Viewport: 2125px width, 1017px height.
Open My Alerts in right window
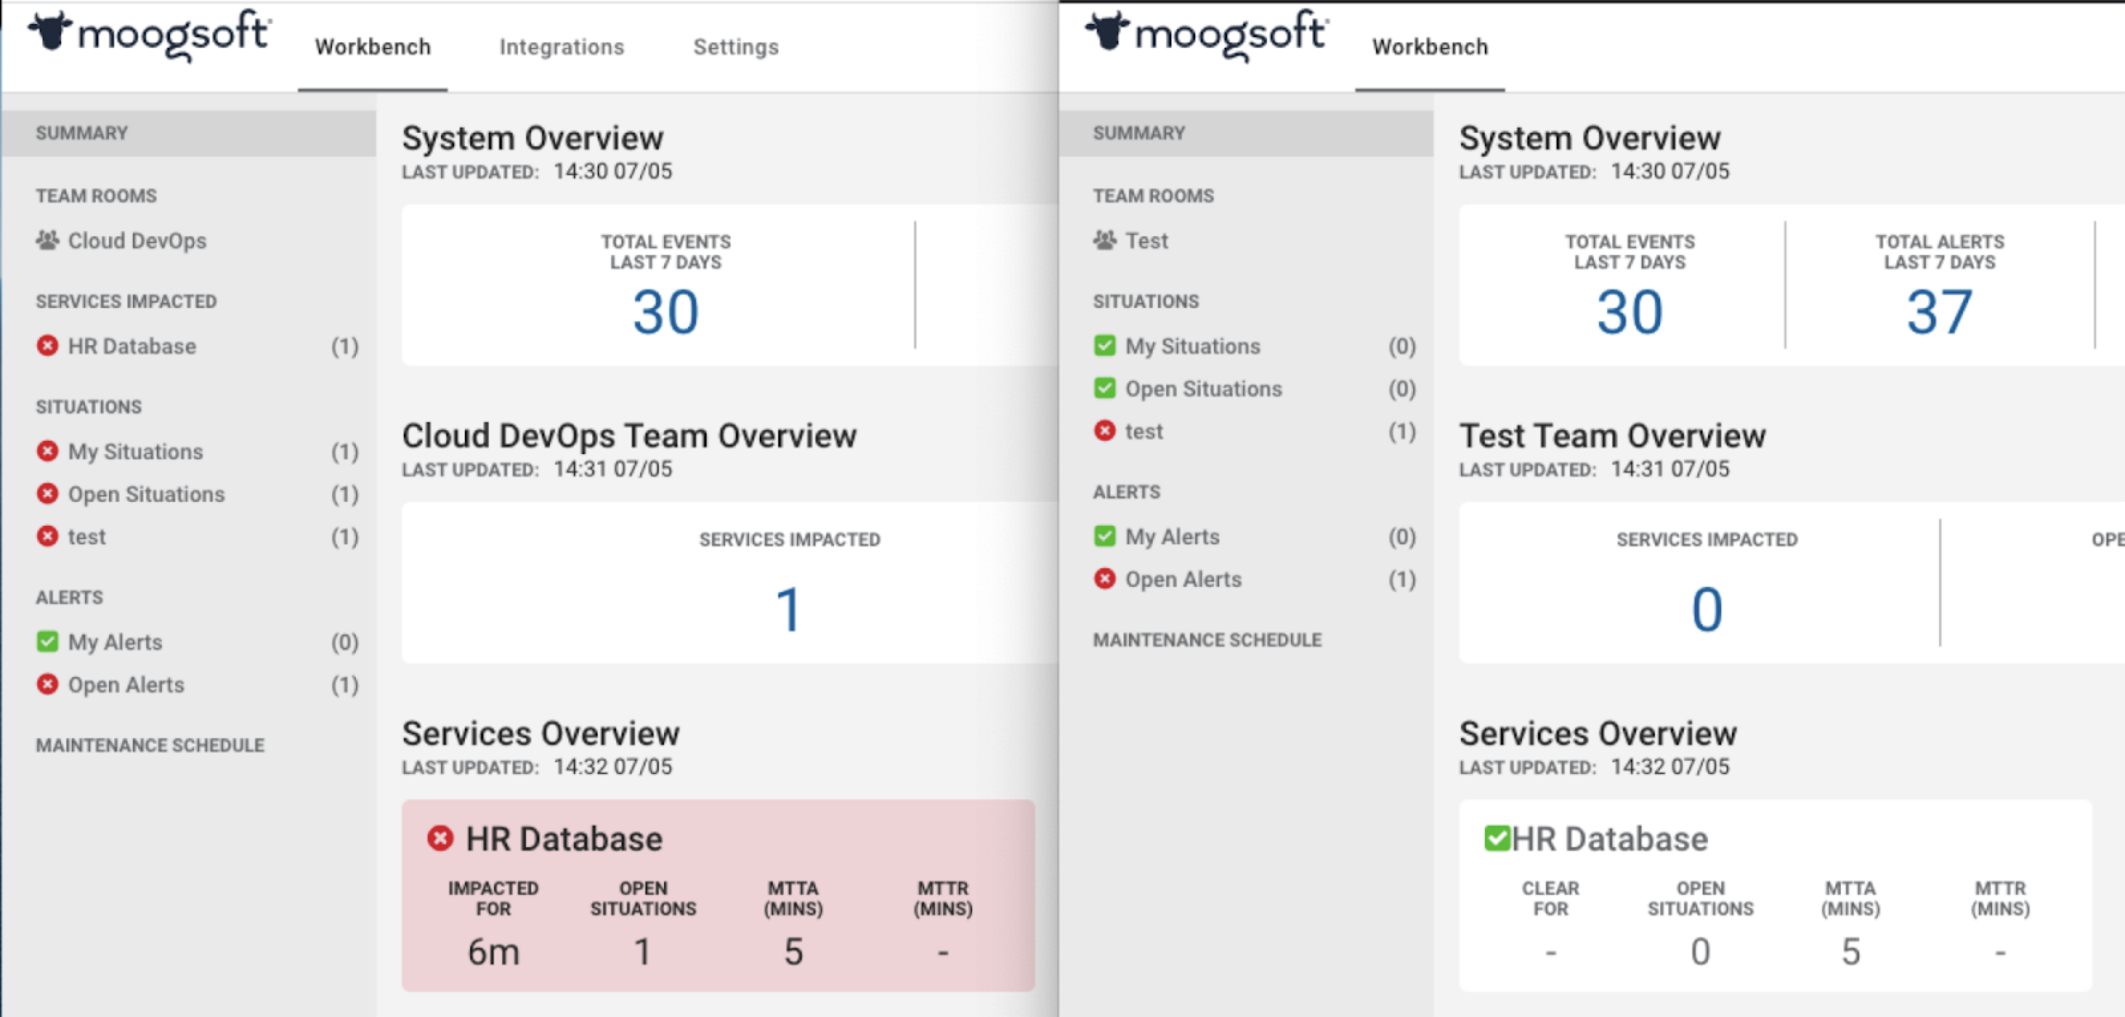1172,537
